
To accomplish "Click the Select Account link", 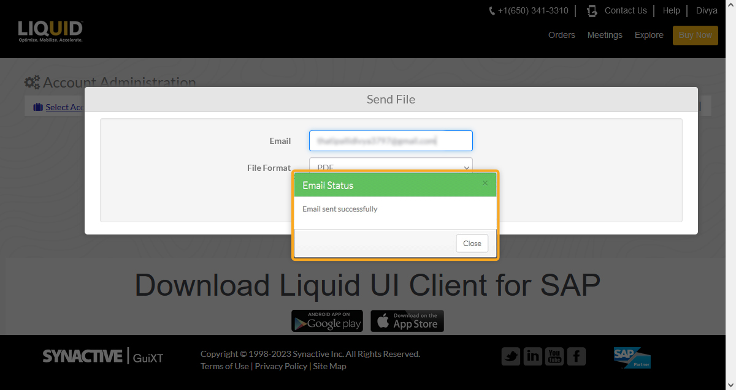I will [x=64, y=107].
